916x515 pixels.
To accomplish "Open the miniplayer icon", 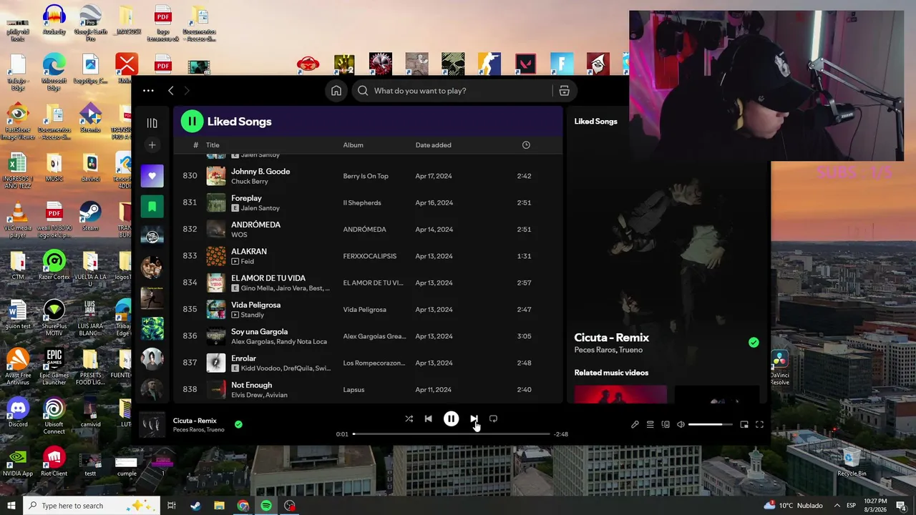I will 744,425.
